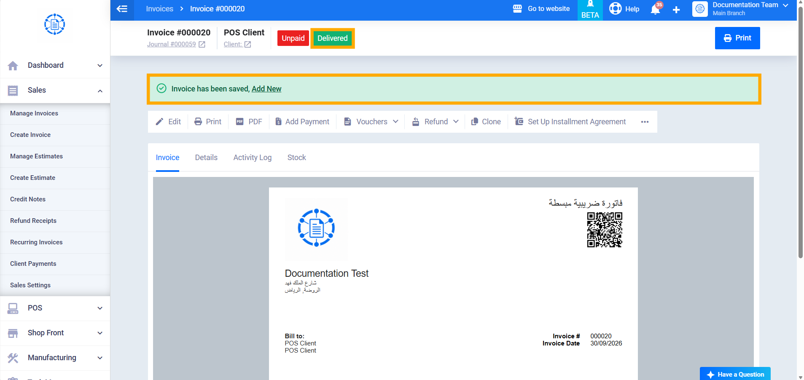Screen dimensions: 804x380
Task: Open Credit Notes in sidebar
Action: coord(55,199)
